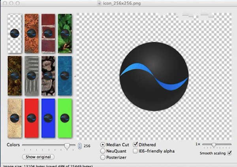Select the solid green background swatch

[65, 118]
